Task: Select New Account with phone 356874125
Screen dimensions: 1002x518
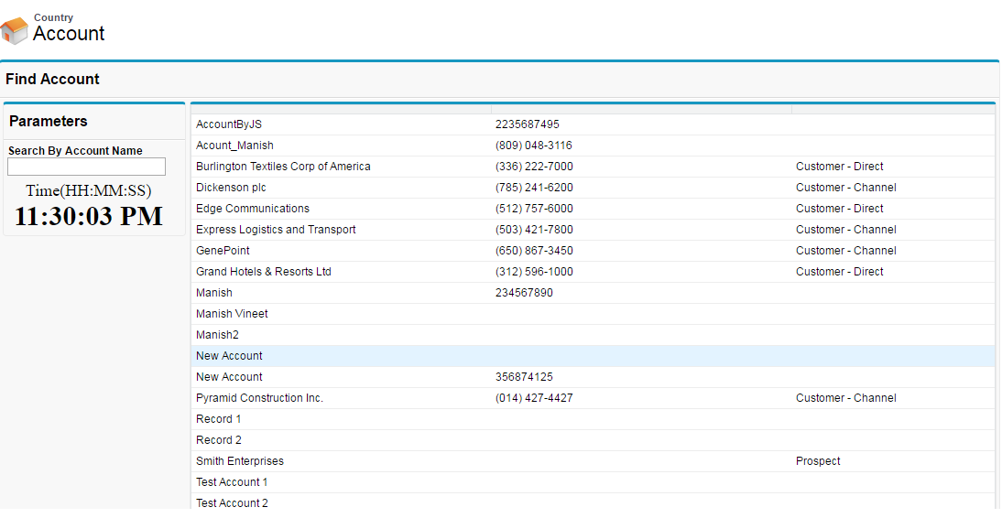Action: (229, 377)
